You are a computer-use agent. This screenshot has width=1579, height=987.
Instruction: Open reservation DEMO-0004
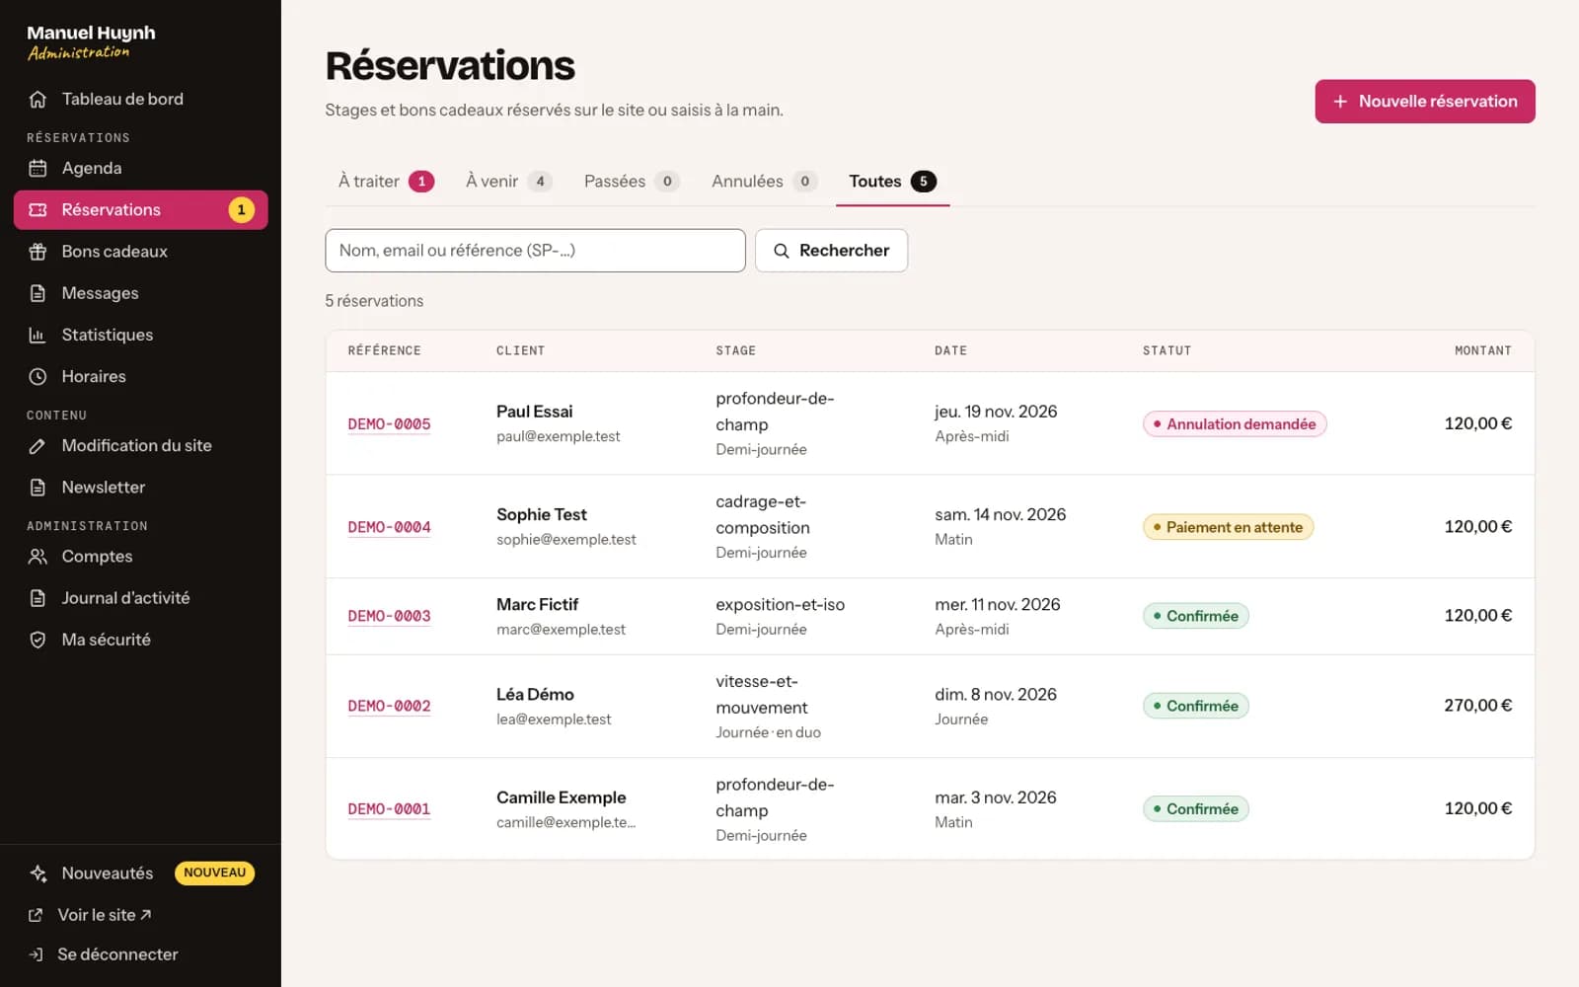point(389,527)
